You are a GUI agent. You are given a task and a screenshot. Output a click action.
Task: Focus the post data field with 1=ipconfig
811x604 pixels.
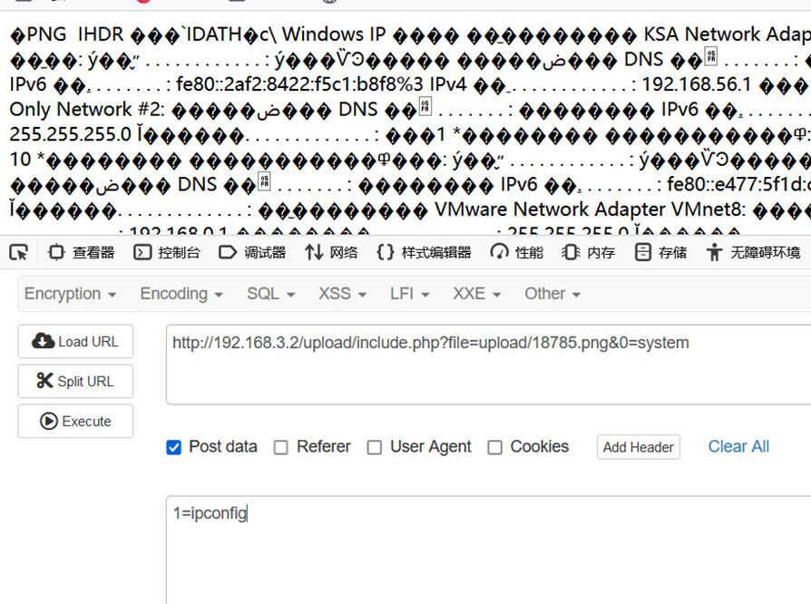point(488,550)
